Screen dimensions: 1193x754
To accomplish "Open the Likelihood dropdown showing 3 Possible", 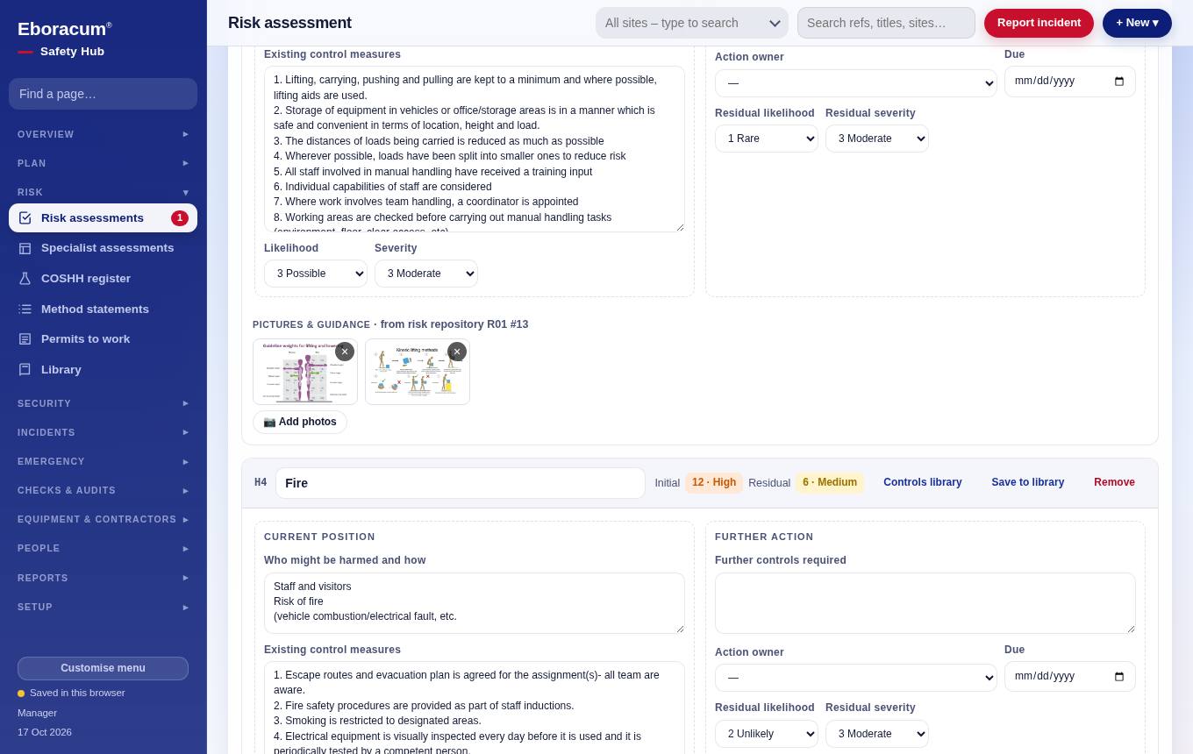I will [x=316, y=274].
